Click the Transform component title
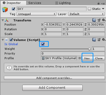This screenshot has width=106, height=95. [x=22, y=20]
